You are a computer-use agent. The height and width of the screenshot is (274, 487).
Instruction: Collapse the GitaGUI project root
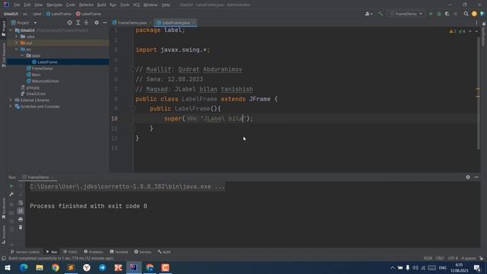click(11, 30)
